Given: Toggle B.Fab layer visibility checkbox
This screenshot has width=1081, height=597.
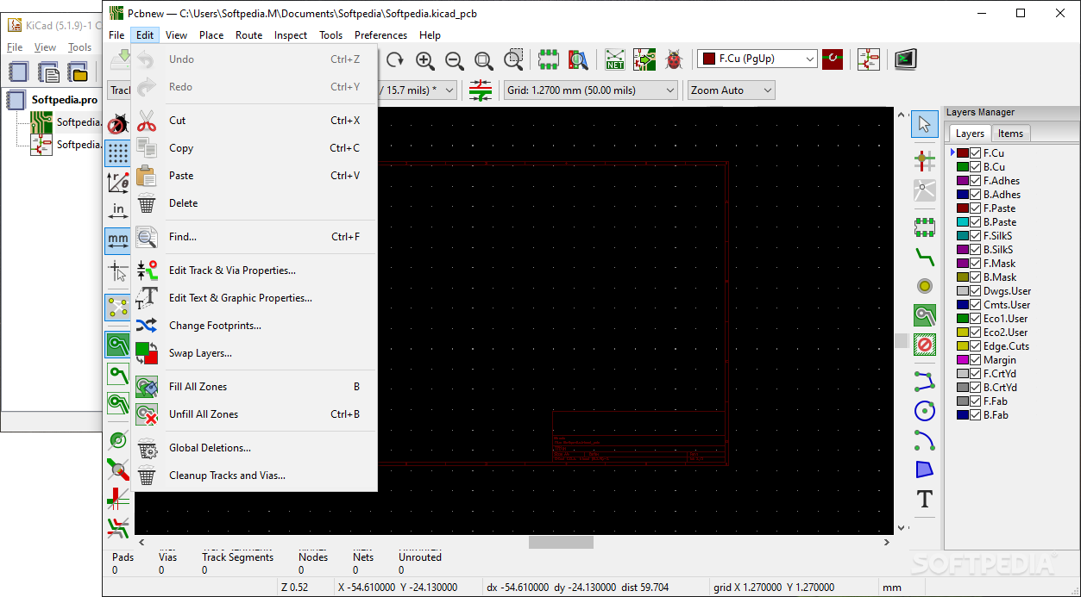Looking at the screenshot, I should tap(976, 415).
